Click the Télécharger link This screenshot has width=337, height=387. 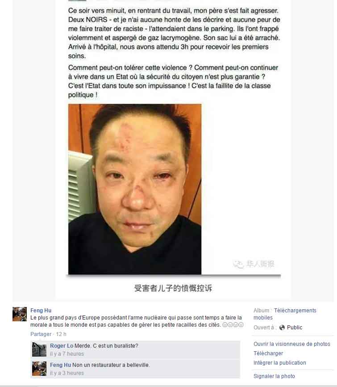[268, 353]
